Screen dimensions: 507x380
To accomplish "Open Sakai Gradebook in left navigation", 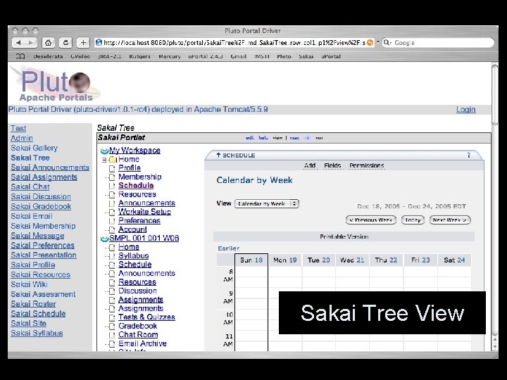I will click(x=41, y=206).
